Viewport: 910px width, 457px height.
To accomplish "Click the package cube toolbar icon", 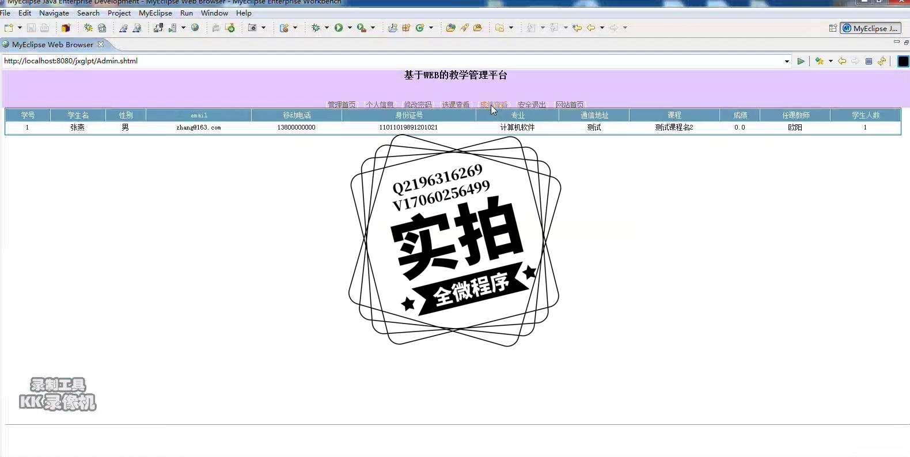I will click(66, 28).
